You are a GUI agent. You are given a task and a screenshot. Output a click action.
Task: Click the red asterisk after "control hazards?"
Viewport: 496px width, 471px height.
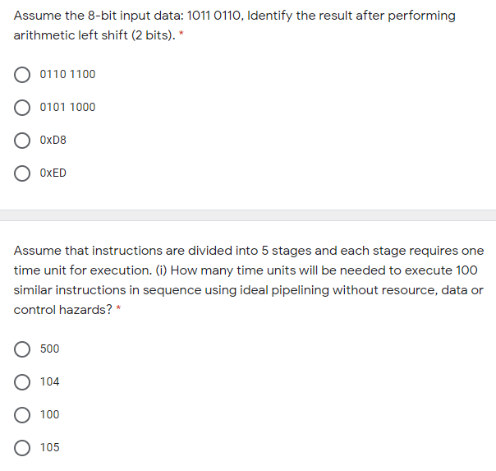[119, 310]
